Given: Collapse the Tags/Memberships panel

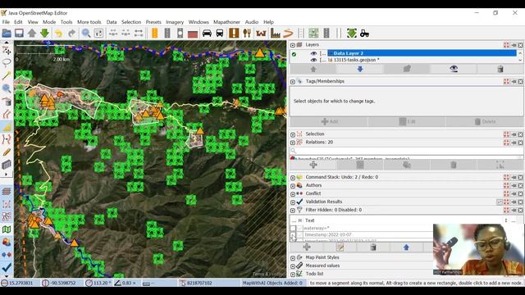Looking at the screenshot, I should [293, 82].
